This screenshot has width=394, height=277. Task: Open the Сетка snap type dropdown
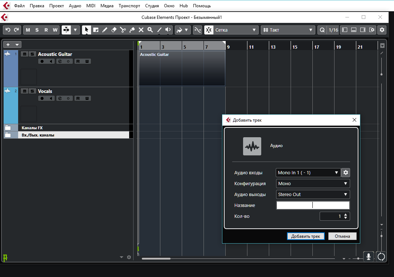point(235,30)
